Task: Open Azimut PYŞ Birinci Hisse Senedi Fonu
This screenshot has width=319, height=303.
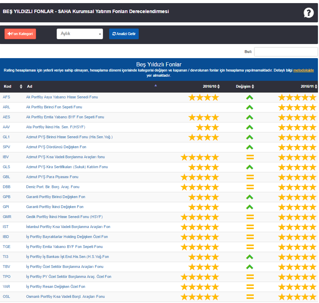Action: point(69,137)
